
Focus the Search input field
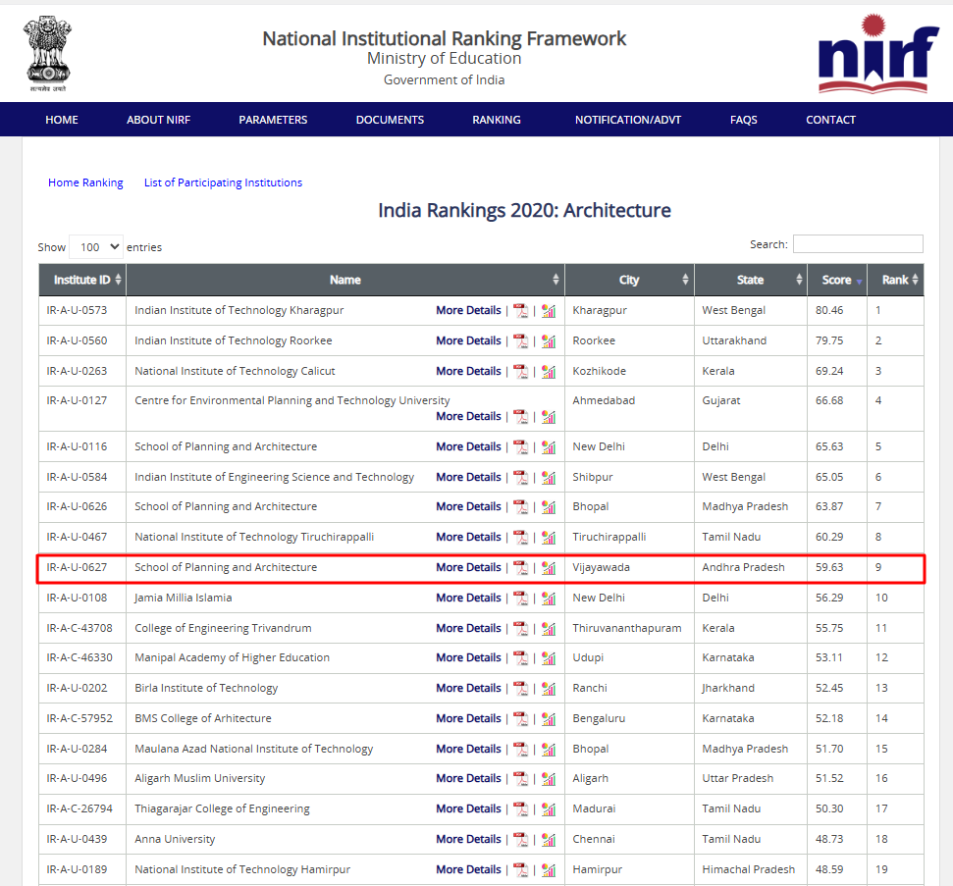click(858, 243)
